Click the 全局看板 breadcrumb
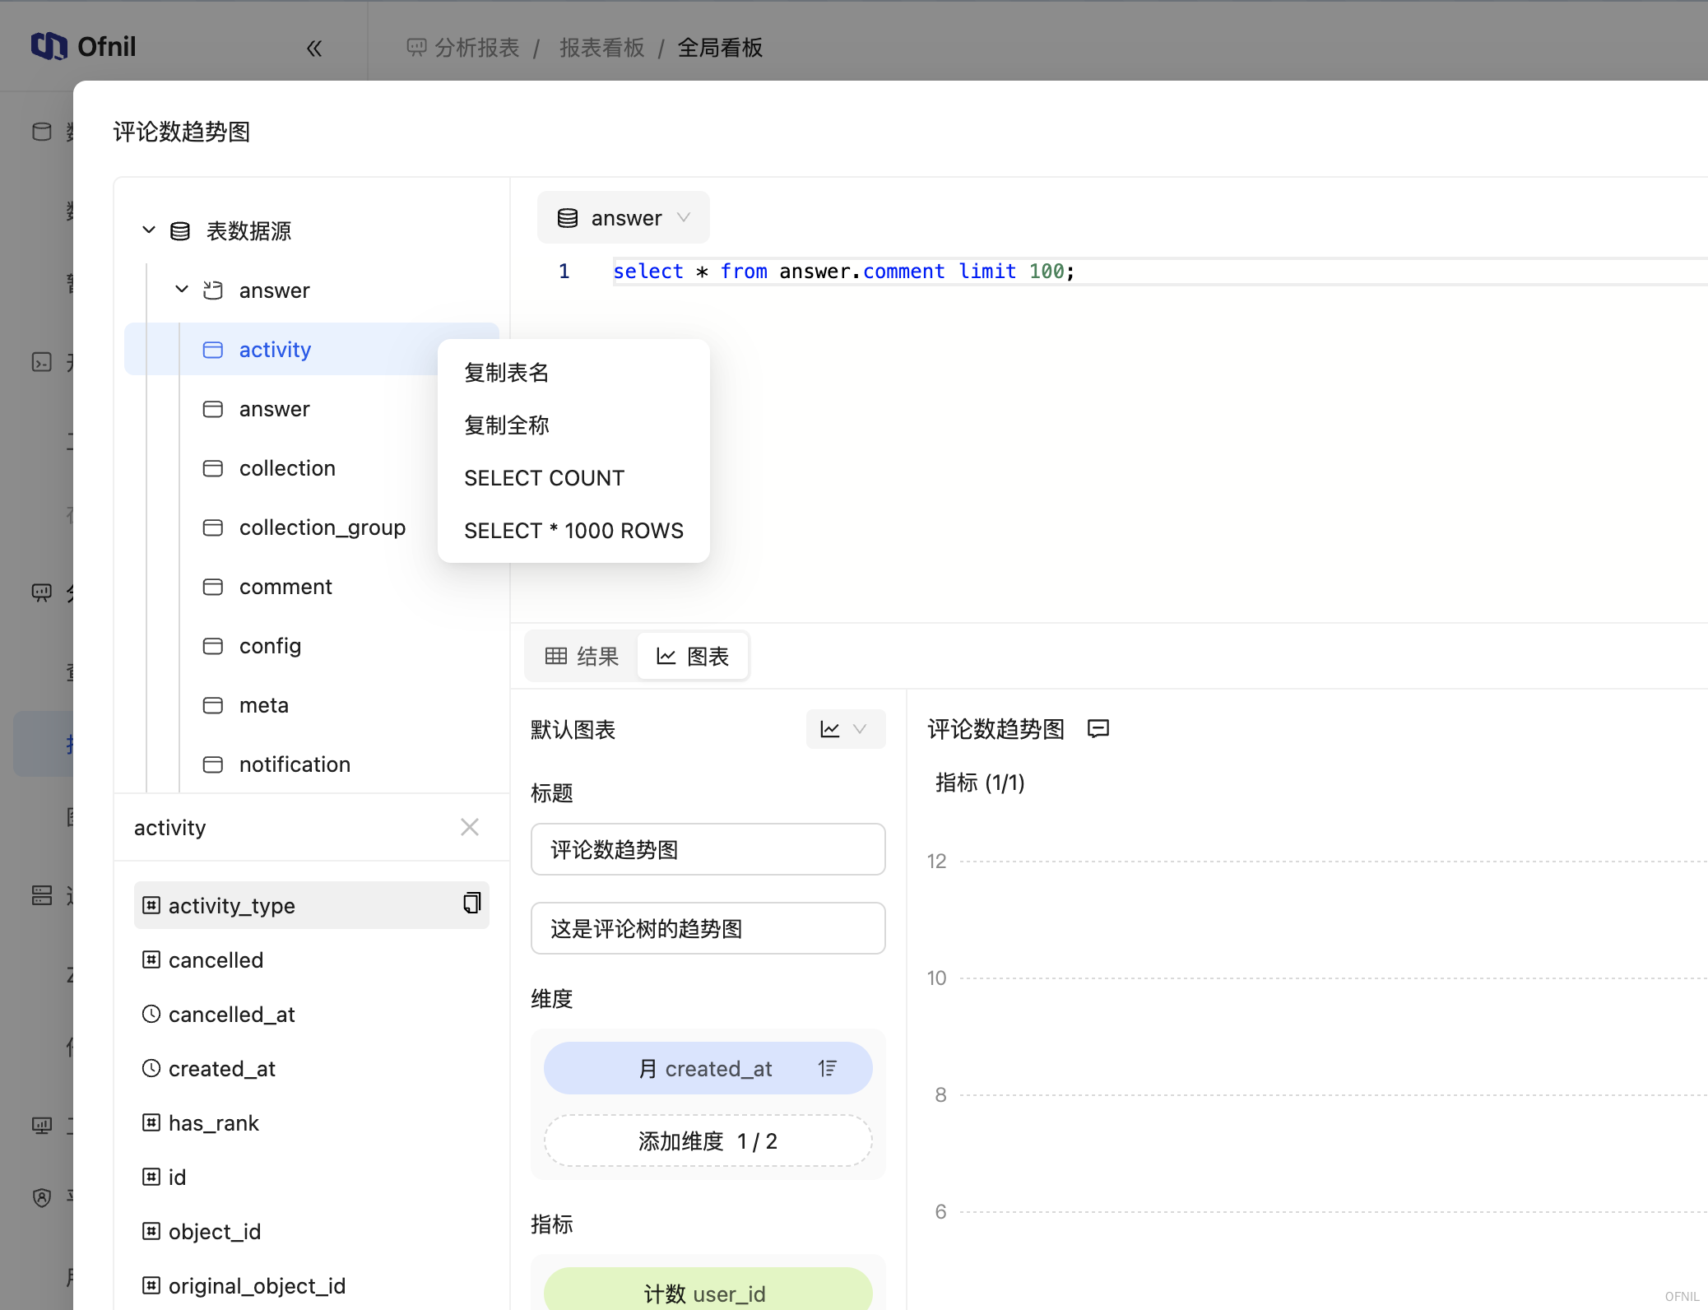The image size is (1708, 1310). pos(720,48)
